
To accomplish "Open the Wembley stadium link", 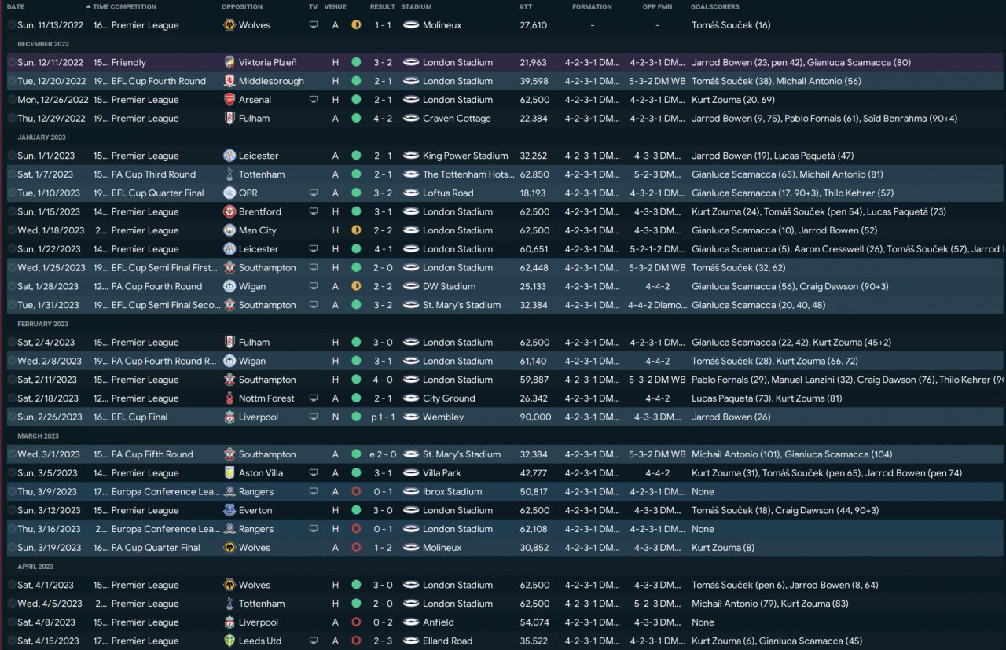I will click(x=443, y=417).
